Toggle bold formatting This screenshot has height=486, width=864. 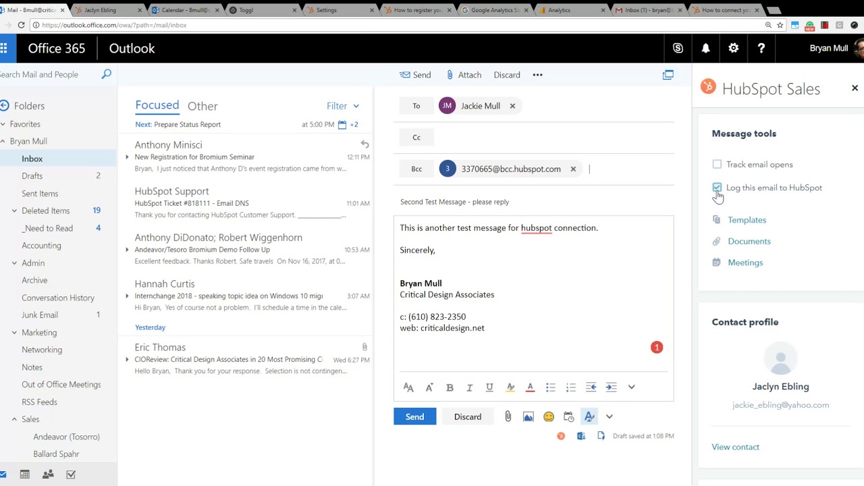pos(450,387)
